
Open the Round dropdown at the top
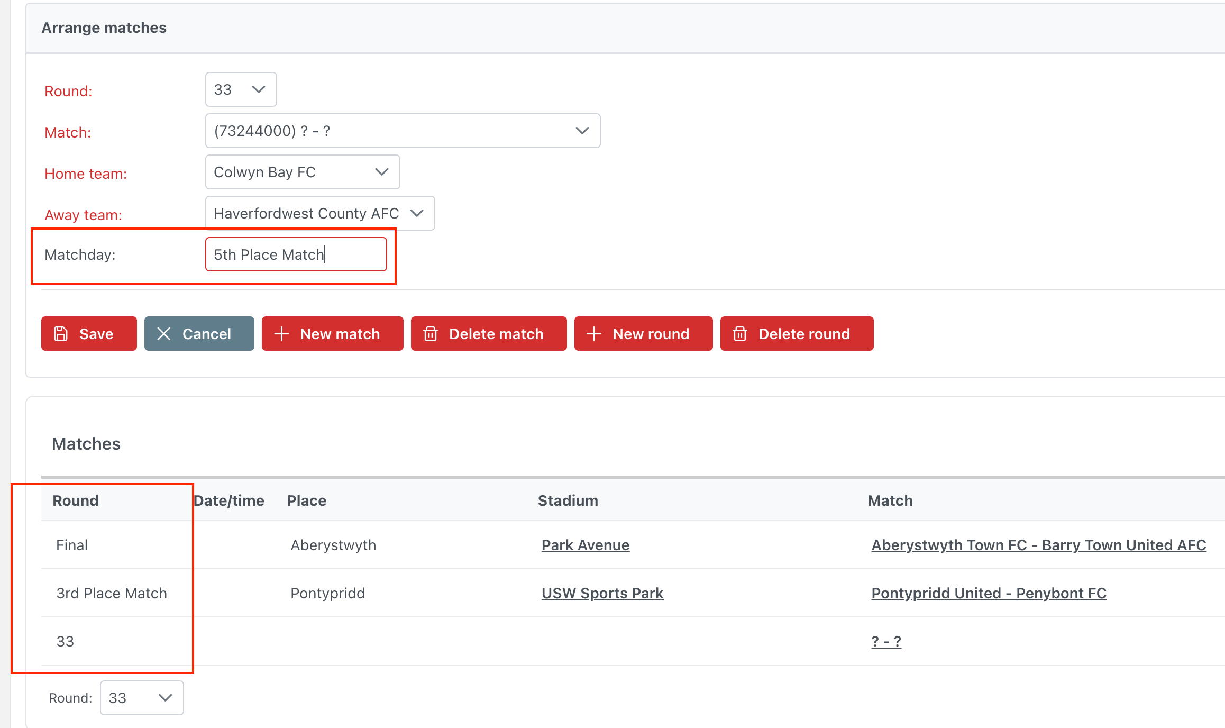[241, 89]
